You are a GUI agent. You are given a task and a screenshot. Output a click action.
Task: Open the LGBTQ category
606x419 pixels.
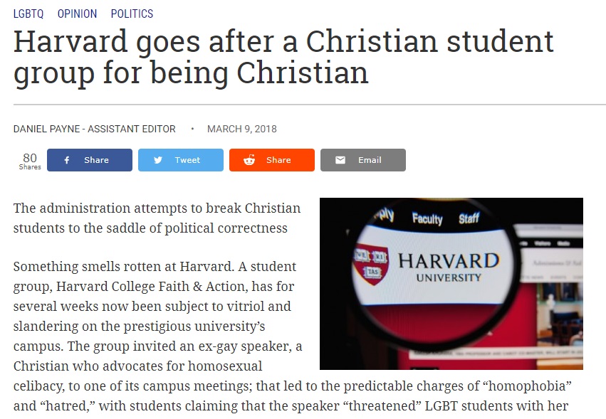(x=28, y=14)
